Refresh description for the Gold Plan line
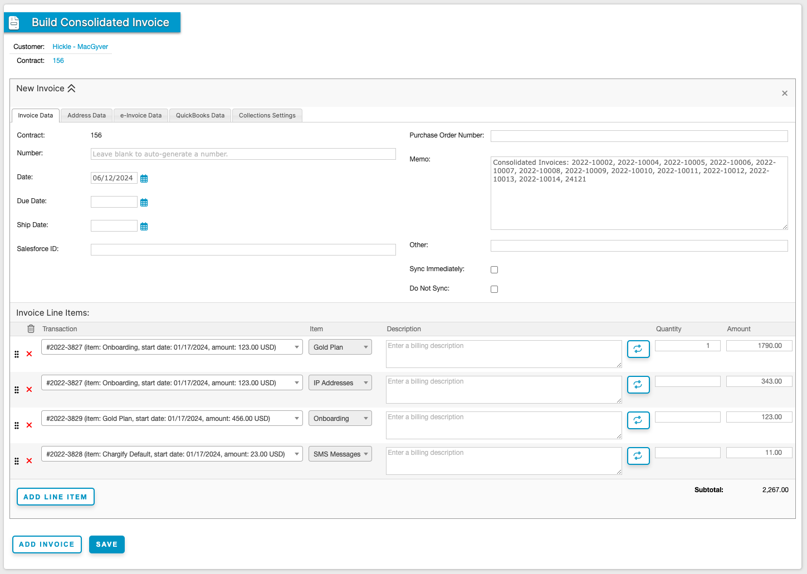Viewport: 807px width, 574px height. (x=638, y=349)
